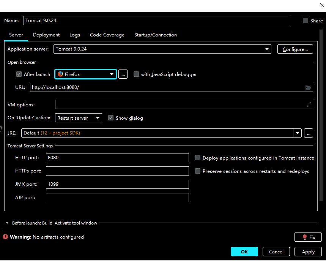
Task: Click the red warning icon
Action: click(5, 237)
